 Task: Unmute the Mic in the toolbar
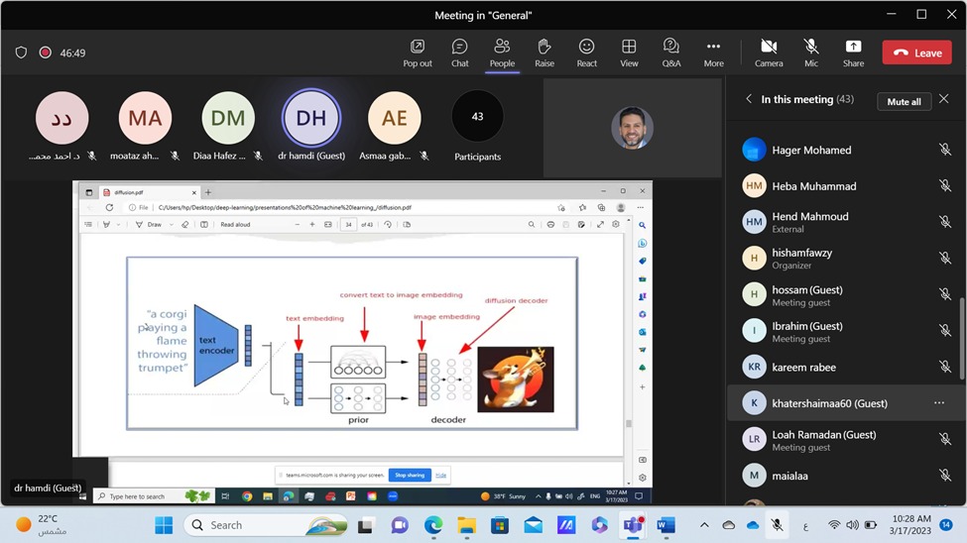[811, 53]
